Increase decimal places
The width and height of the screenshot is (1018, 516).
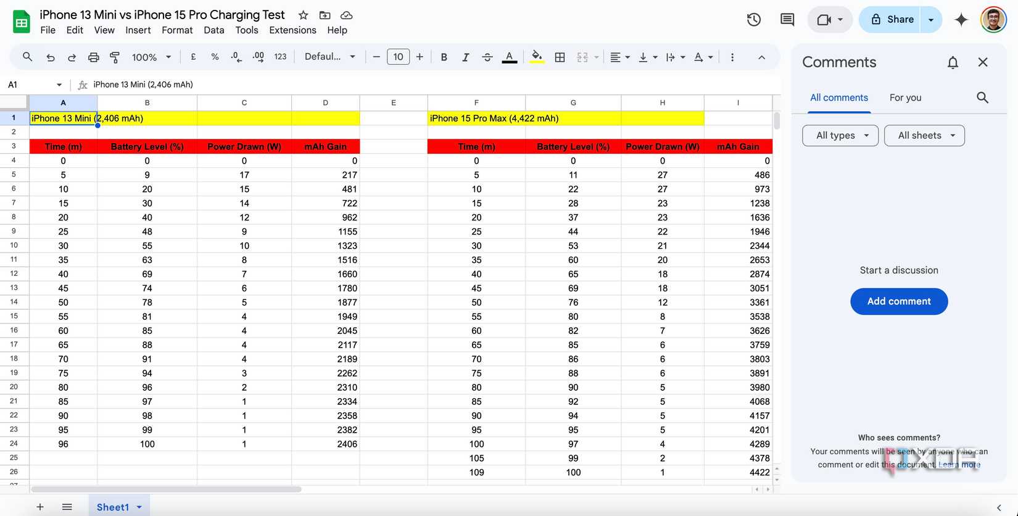click(259, 57)
